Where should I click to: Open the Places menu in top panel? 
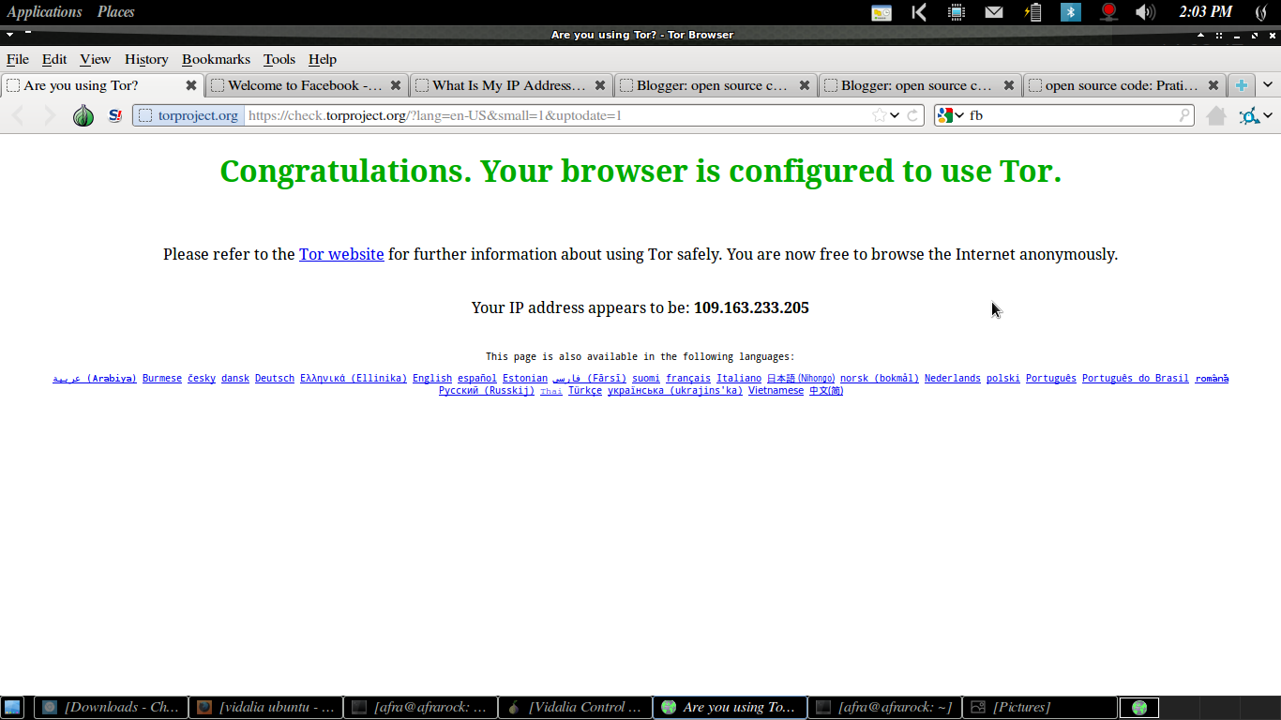coord(116,12)
